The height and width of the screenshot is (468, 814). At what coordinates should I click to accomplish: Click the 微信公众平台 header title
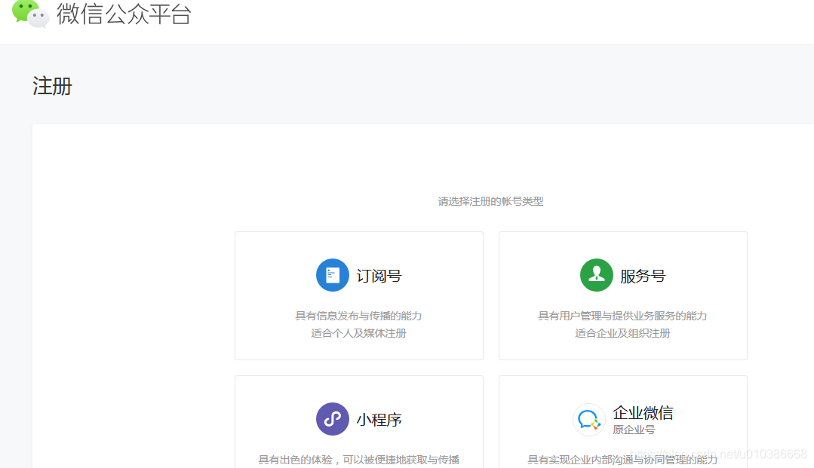coord(124,14)
